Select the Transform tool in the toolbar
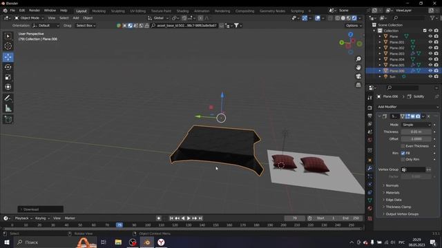The width and height of the screenshot is (442, 248). 8,87
